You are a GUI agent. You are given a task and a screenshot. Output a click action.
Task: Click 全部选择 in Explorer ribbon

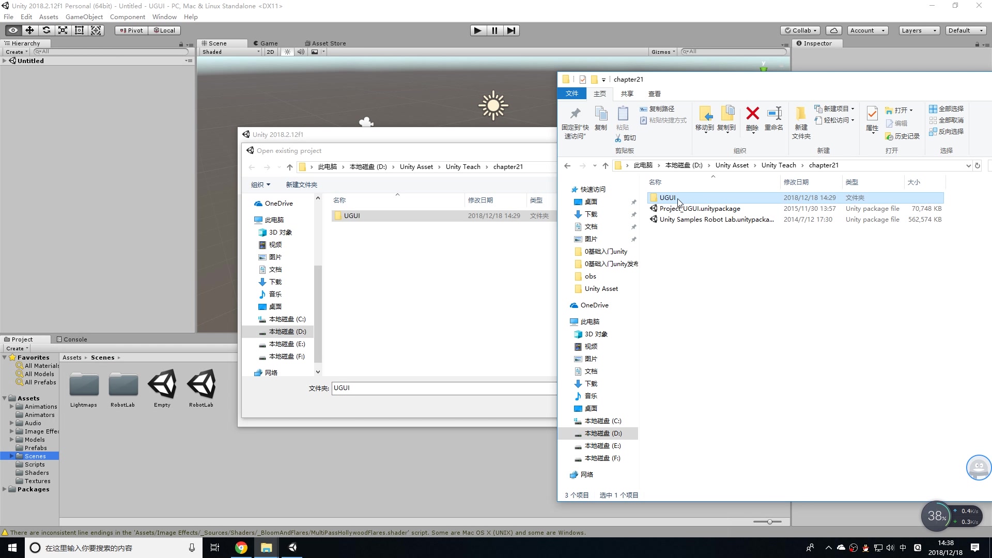point(946,109)
